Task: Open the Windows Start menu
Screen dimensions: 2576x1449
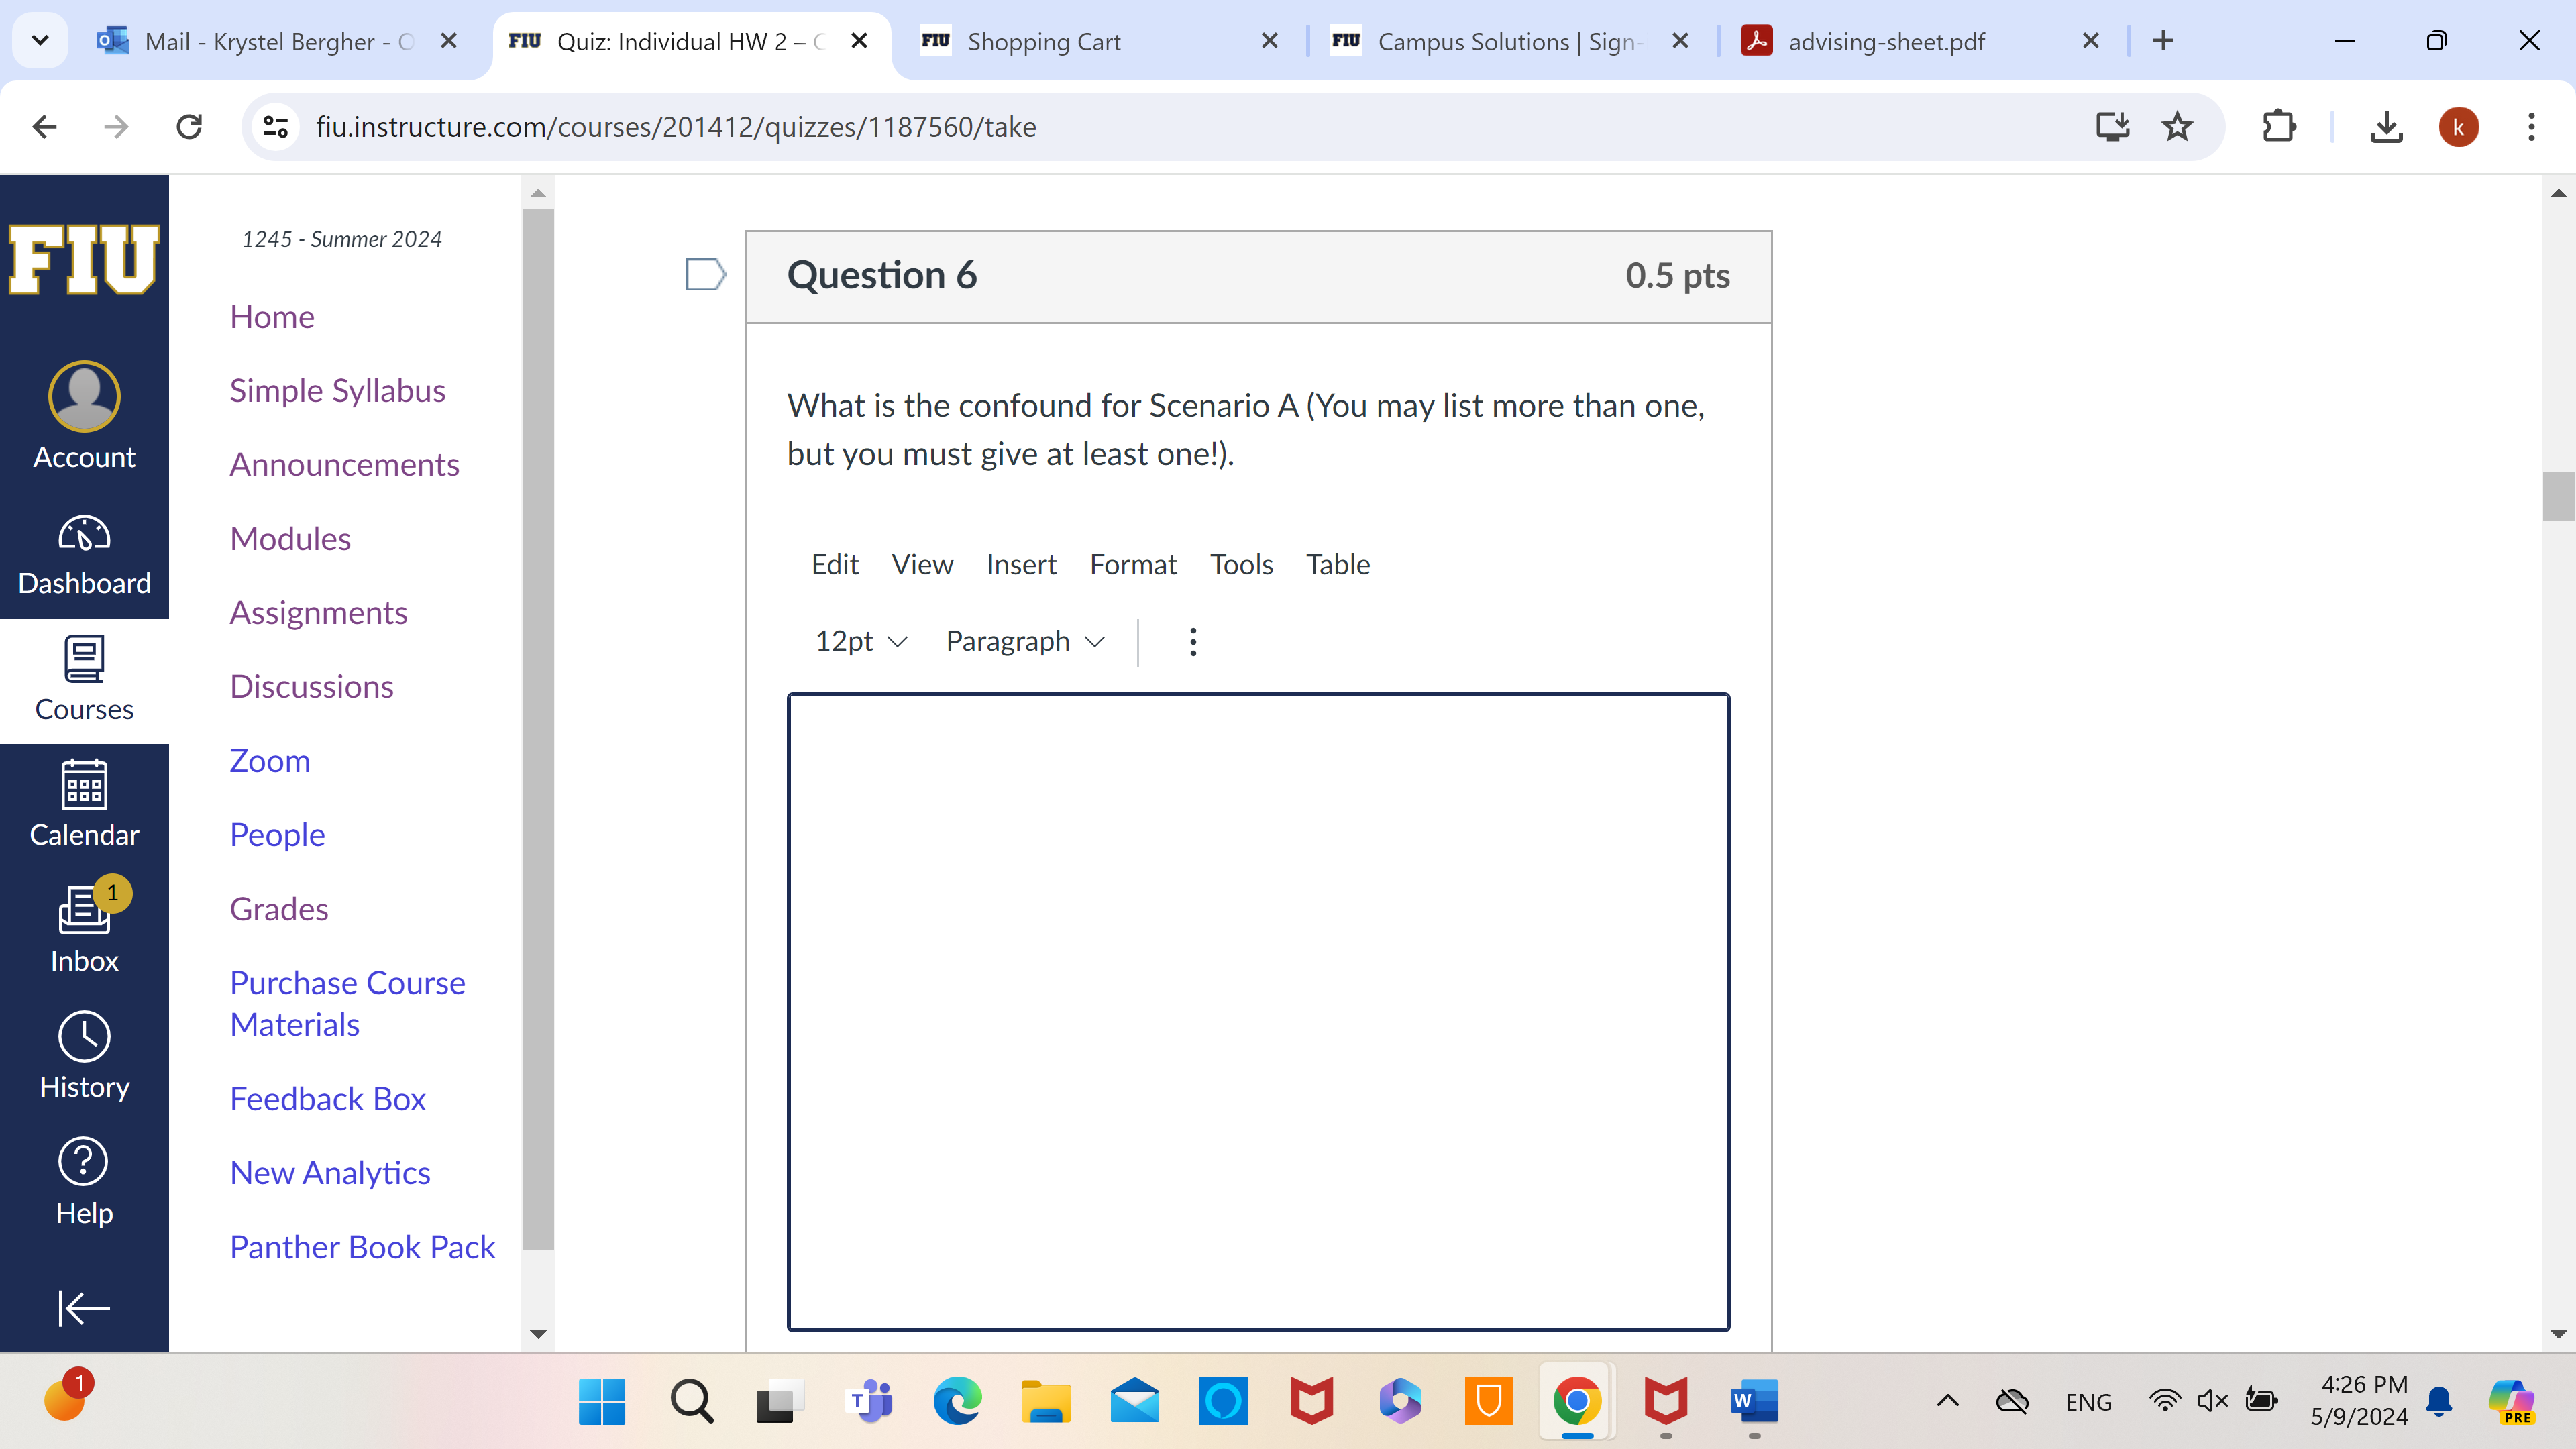Action: click(602, 1401)
